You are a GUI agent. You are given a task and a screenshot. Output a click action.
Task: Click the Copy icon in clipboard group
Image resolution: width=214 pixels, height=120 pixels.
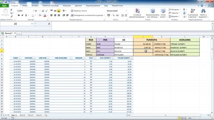(x=11, y=13)
